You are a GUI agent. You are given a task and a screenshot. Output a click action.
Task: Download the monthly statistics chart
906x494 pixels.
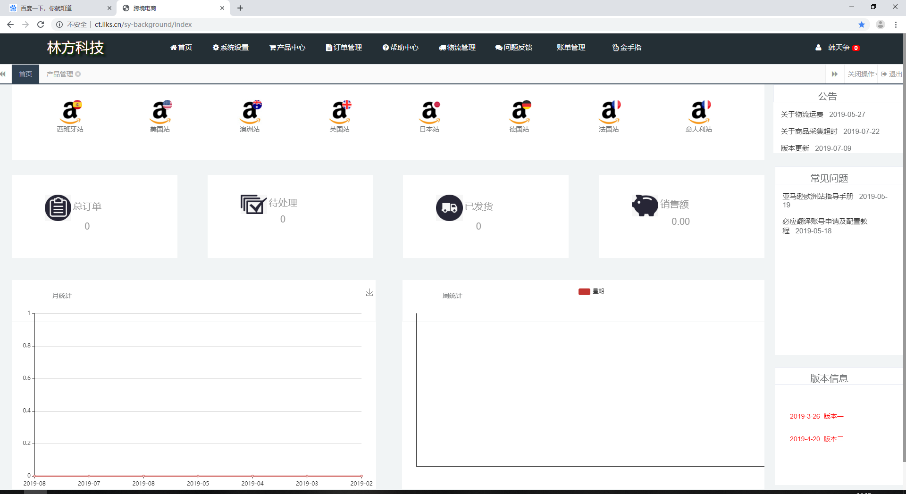[369, 293]
